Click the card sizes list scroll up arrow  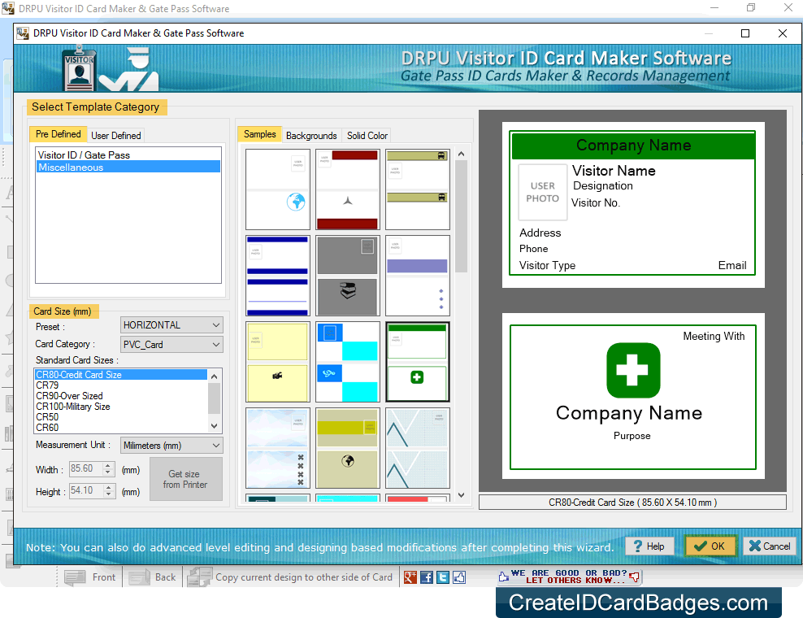click(x=215, y=376)
